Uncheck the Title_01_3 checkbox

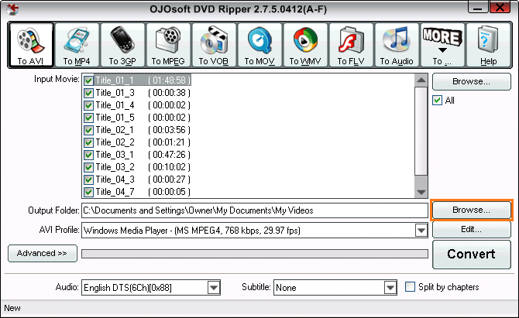click(x=88, y=93)
